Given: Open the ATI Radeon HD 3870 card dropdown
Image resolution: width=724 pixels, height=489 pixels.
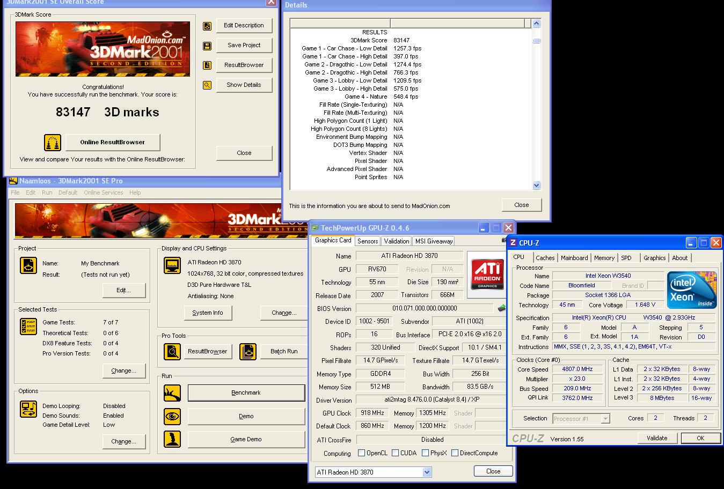Looking at the screenshot, I should (427, 472).
